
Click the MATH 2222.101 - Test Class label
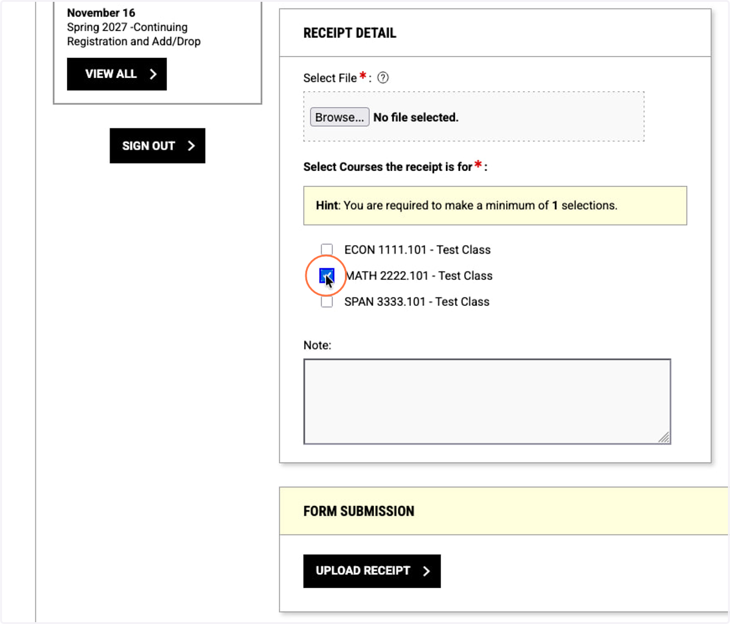point(419,276)
